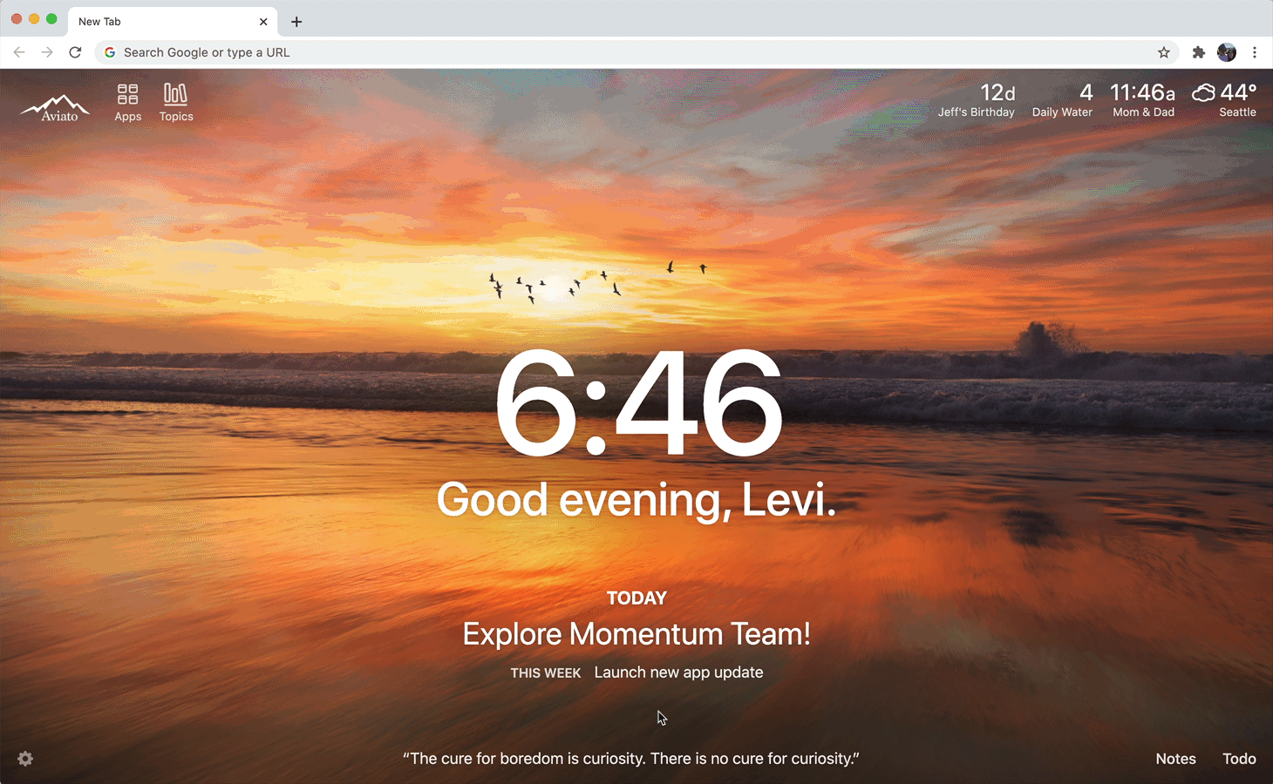This screenshot has height=784, width=1273.
Task: Open the browser Extensions puzzle icon
Action: point(1199,52)
